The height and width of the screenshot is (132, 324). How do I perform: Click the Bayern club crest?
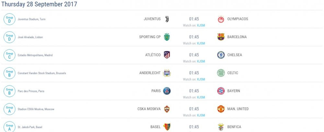click(x=221, y=91)
